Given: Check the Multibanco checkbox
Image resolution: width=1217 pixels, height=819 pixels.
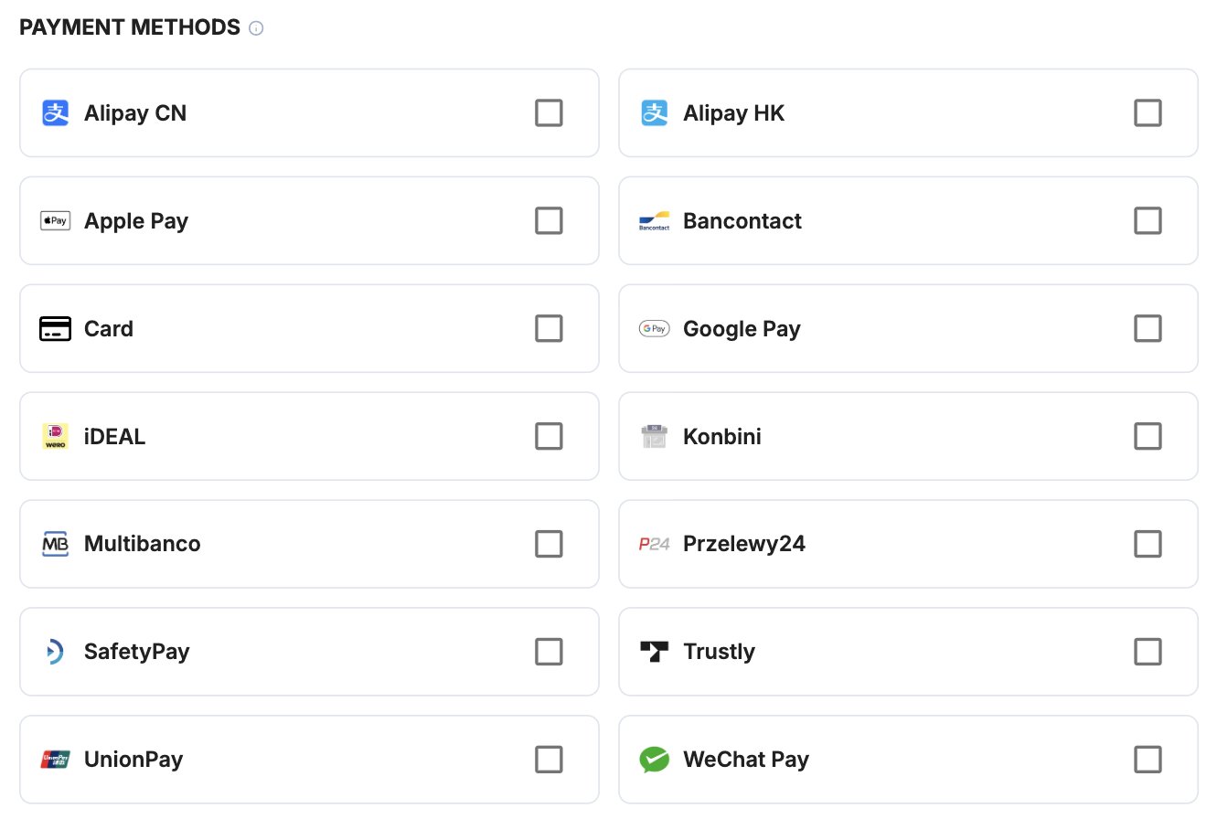Looking at the screenshot, I should point(549,544).
